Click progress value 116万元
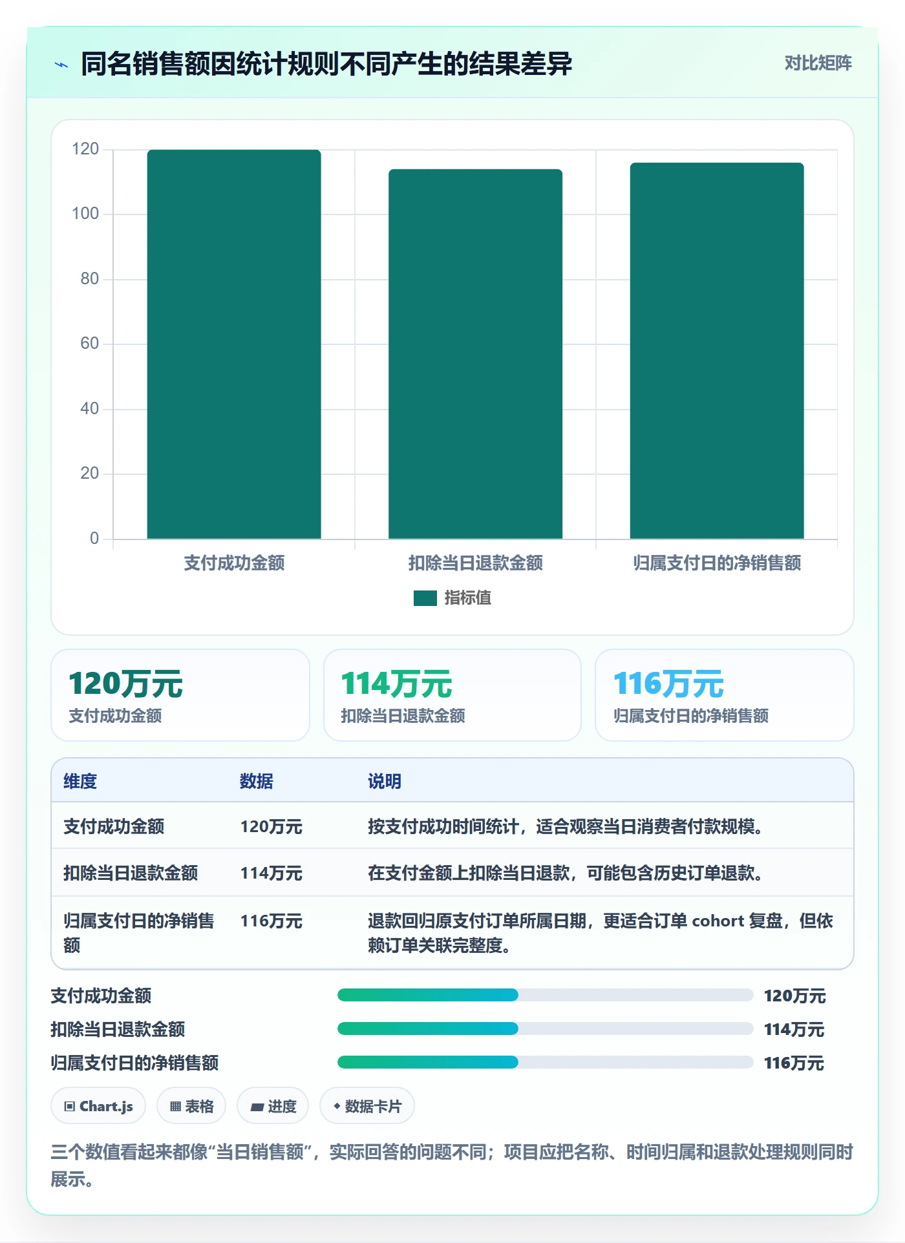 click(x=794, y=1063)
